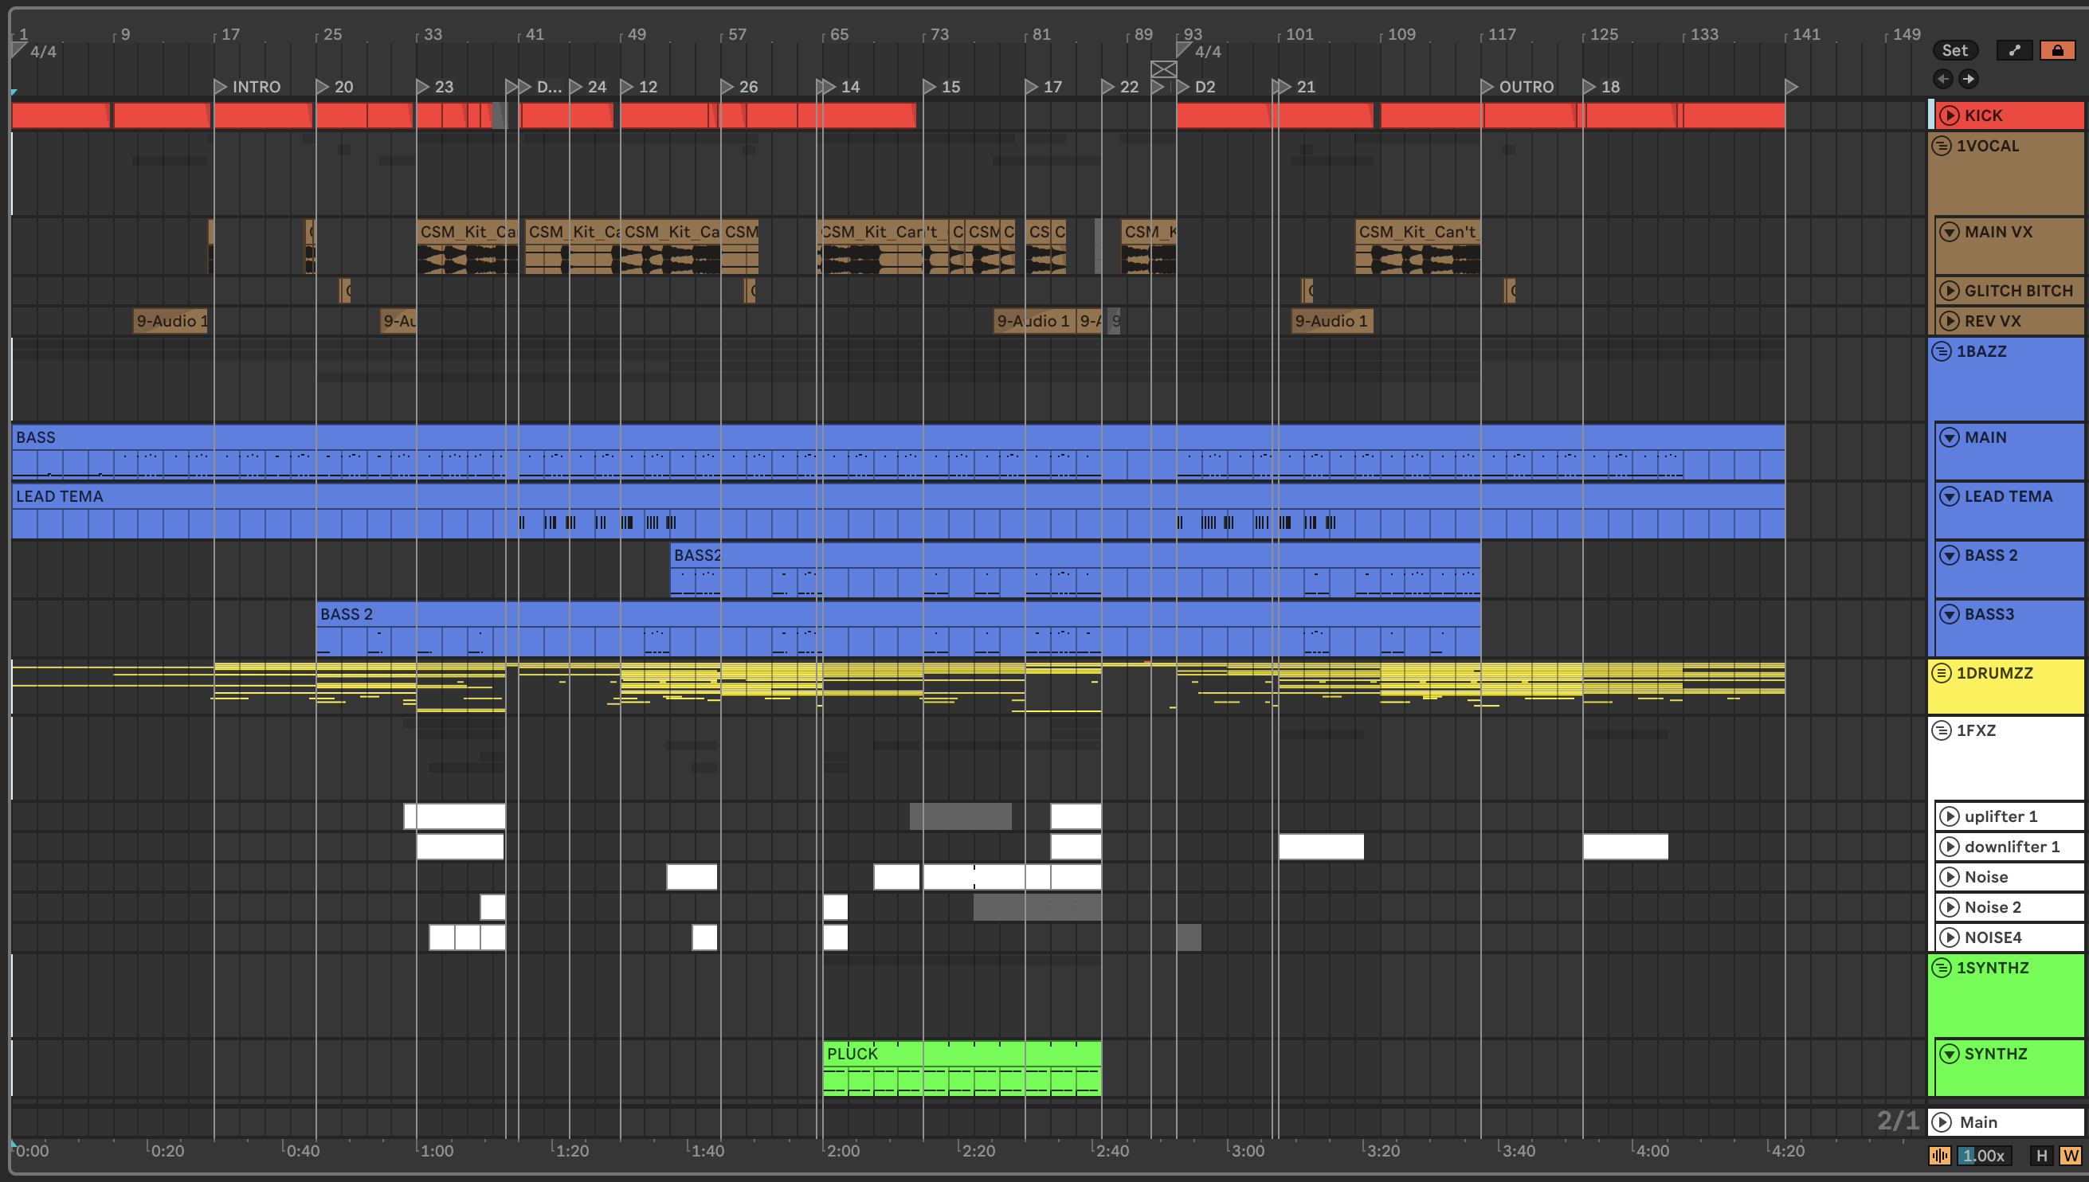Collapse the BASS 2 track header arrow
This screenshot has height=1182, width=2089.
coord(1950,555)
